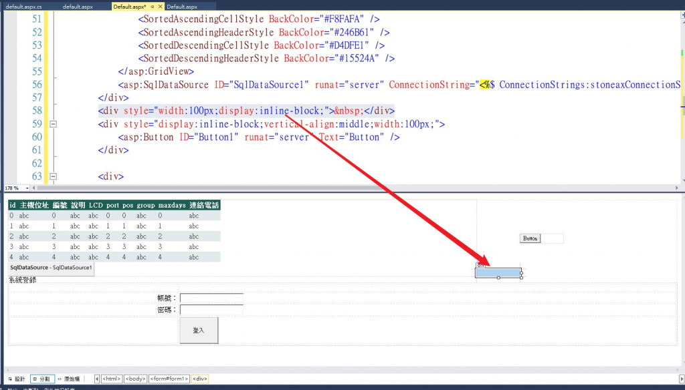Viewport: 685px width, 390px height.
Task: Switch to the rightmost Default.aspx tab
Action: 182,7
